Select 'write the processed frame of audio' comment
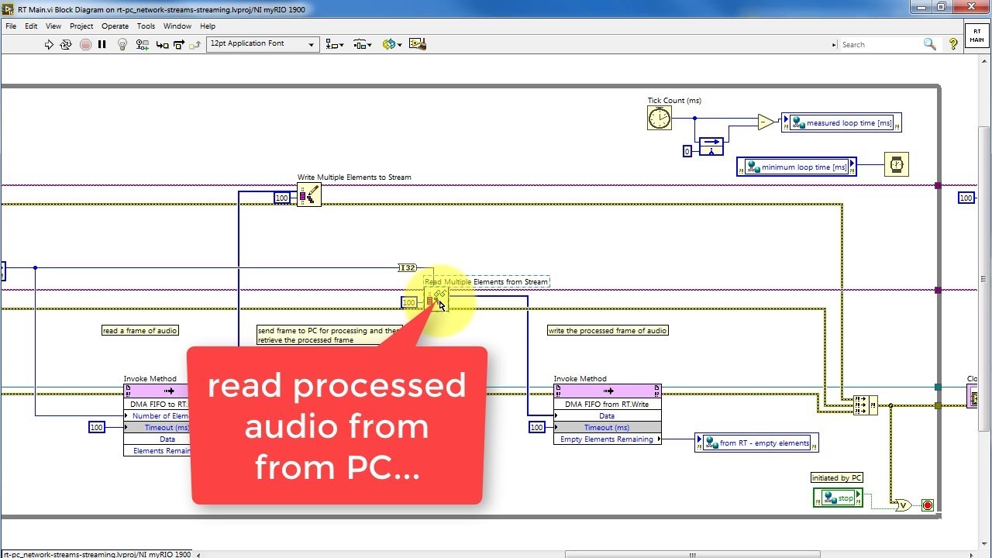The width and height of the screenshot is (992, 558). click(x=608, y=330)
